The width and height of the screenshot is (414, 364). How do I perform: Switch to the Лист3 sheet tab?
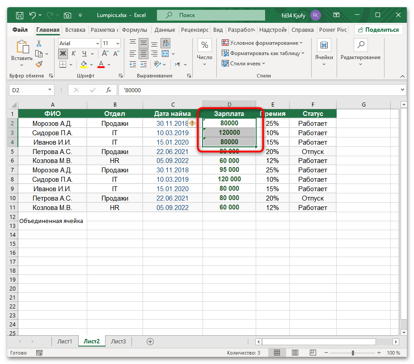[x=118, y=342]
